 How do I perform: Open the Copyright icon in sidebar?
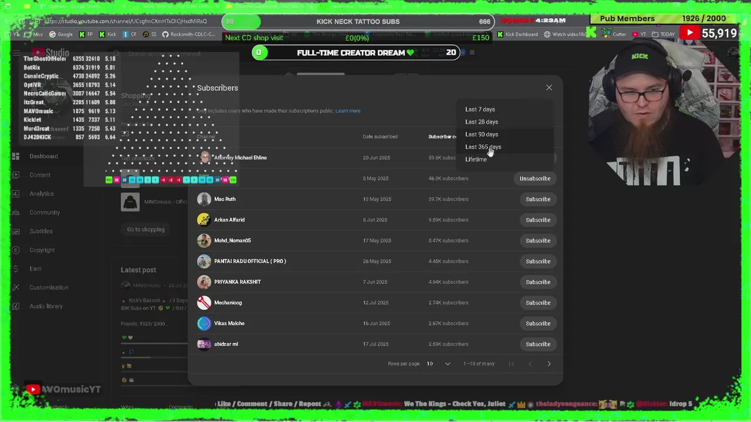coord(15,250)
